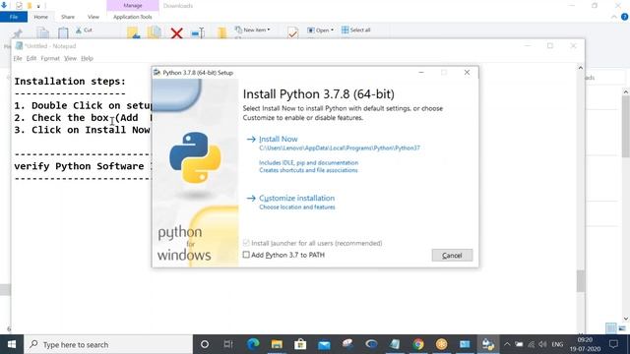Open Microsoft Store from taskbar

pyautogui.click(x=300, y=344)
